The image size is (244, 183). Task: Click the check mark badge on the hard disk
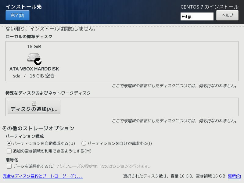[38, 61]
